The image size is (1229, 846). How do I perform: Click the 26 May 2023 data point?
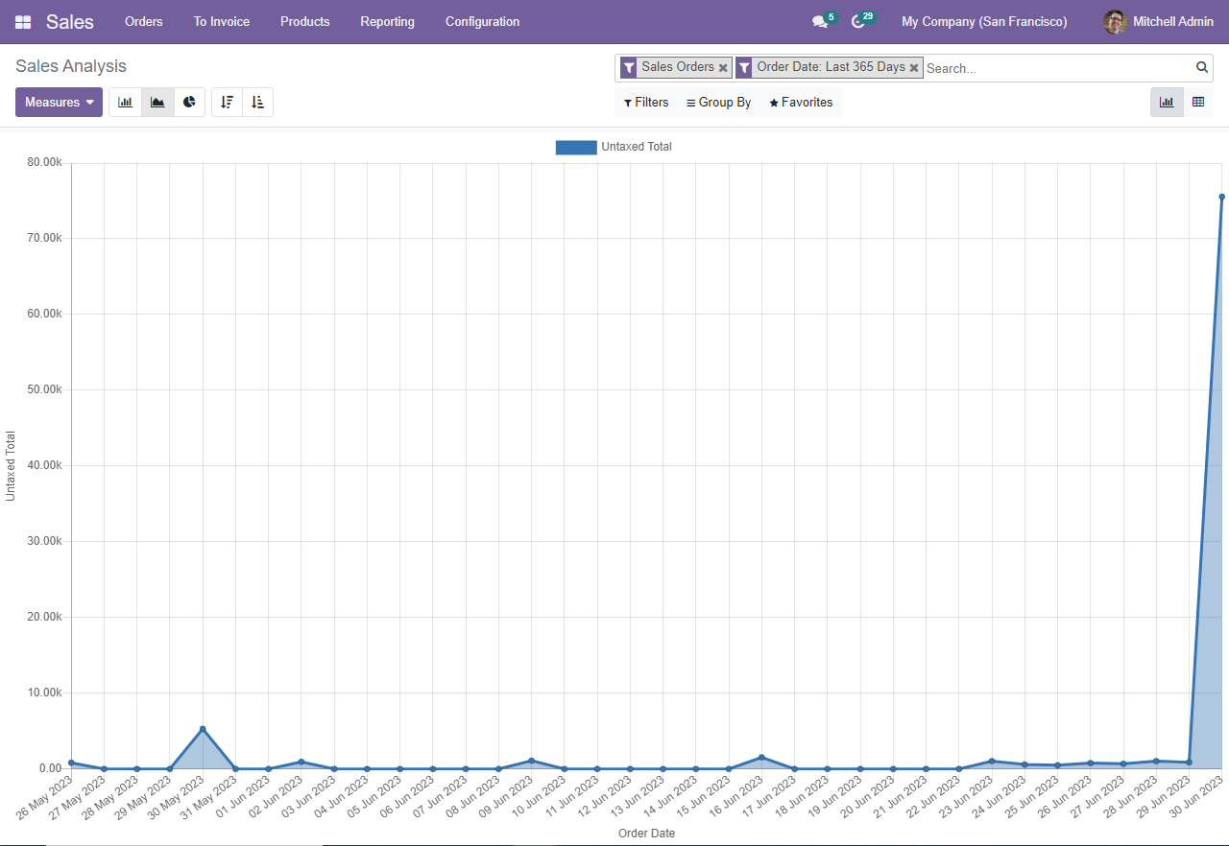pos(71,763)
